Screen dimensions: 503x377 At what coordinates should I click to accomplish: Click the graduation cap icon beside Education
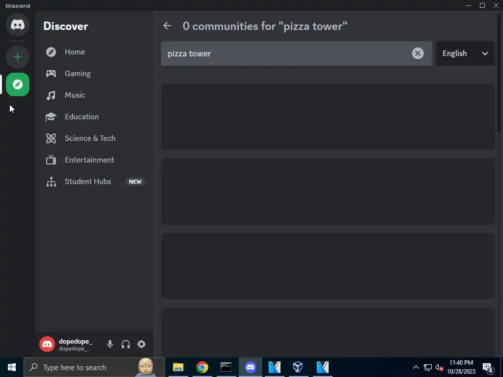pos(51,117)
